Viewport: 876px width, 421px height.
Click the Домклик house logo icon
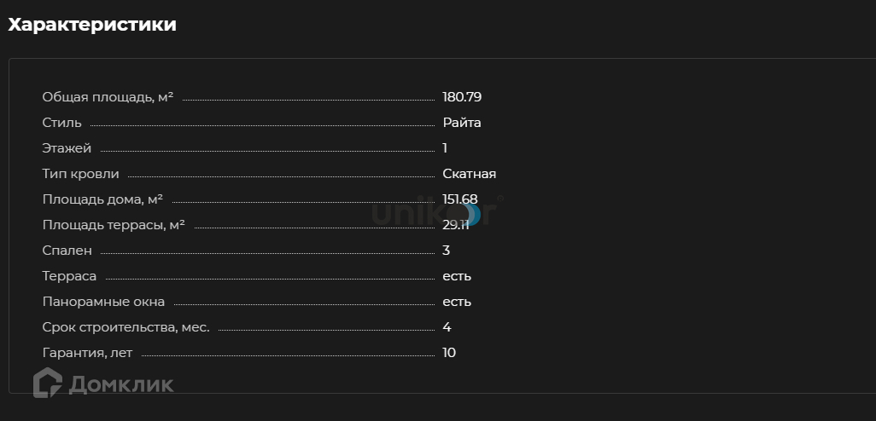pos(48,383)
